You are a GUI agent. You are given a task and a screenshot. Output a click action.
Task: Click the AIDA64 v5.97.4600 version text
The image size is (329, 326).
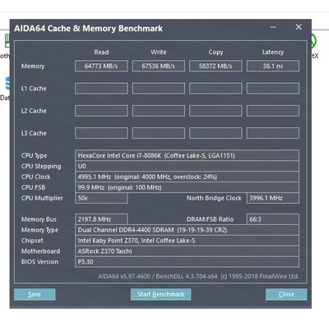[x=198, y=277]
